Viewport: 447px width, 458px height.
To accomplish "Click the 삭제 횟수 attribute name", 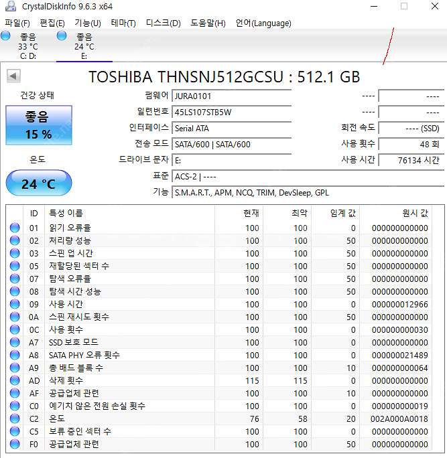I will (66, 380).
